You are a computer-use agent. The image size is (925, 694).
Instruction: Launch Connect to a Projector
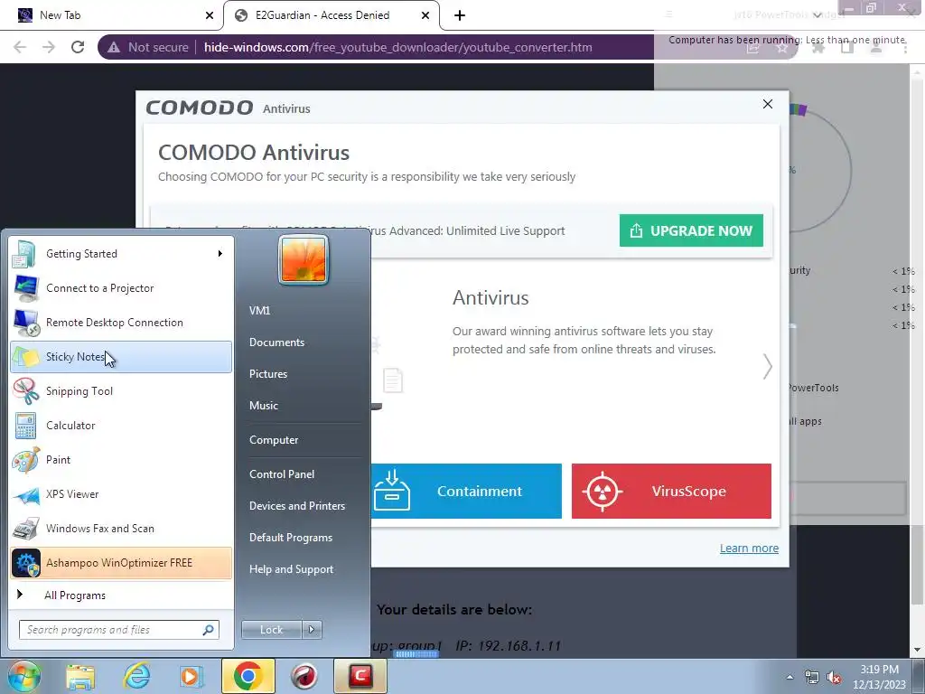[x=121, y=288]
